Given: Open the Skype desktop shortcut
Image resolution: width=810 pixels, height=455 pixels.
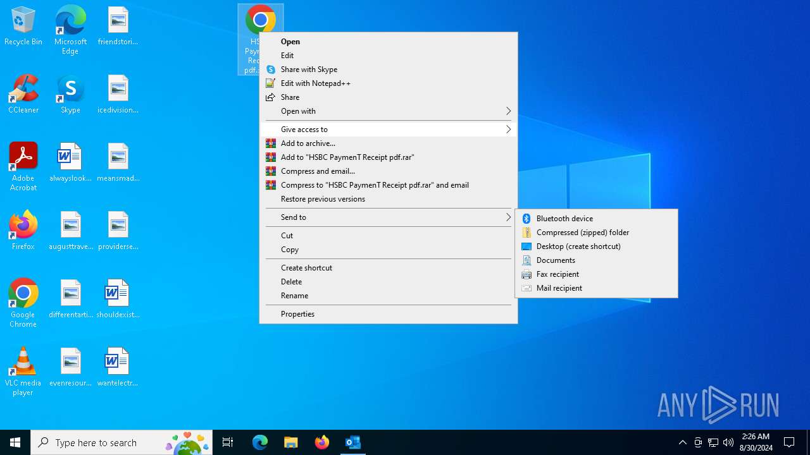Looking at the screenshot, I should (x=70, y=95).
